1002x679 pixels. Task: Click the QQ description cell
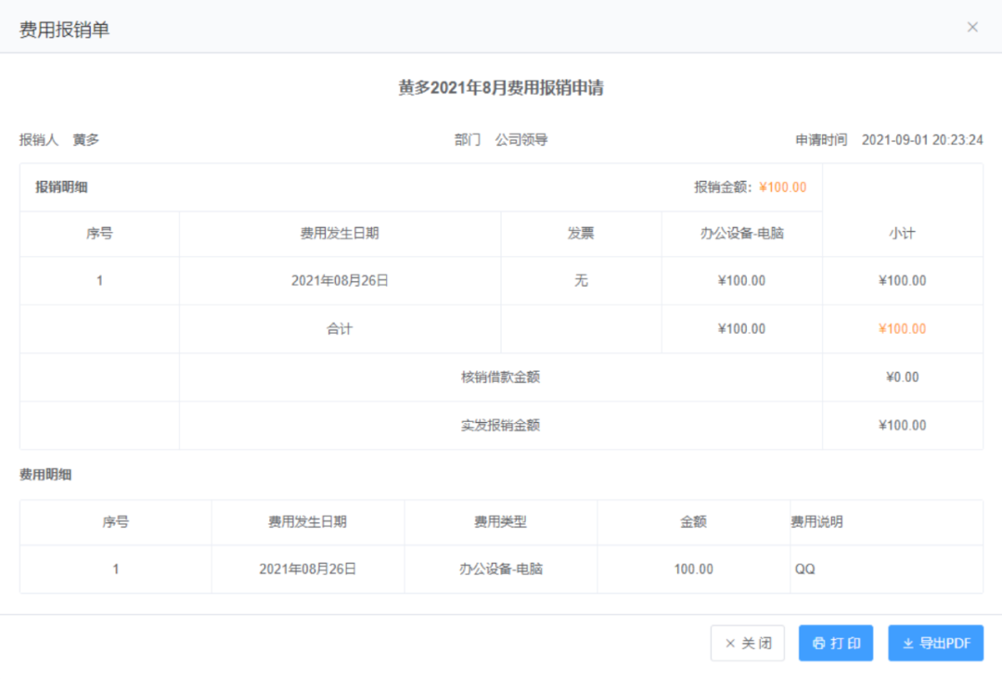(x=805, y=570)
